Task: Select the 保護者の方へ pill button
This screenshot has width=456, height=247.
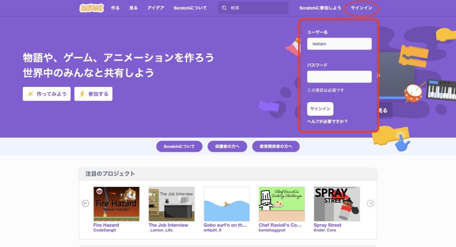Action: pos(227,146)
